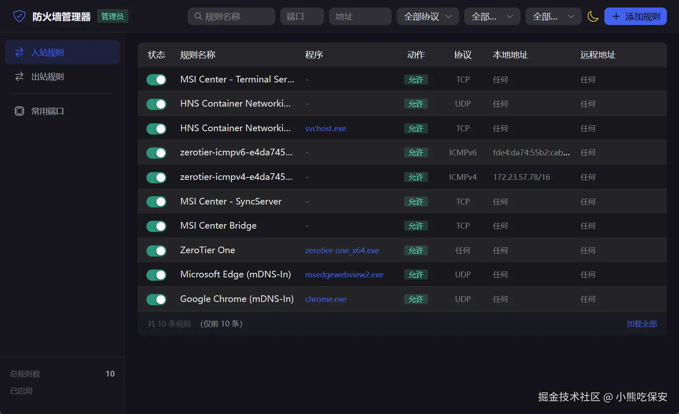The width and height of the screenshot is (679, 414).
Task: Open the 全部协议 protocol dropdown
Action: click(428, 16)
